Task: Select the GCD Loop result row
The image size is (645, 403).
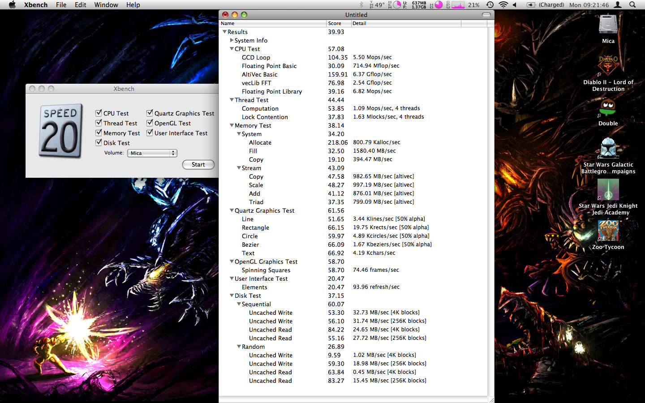Action: [353, 57]
